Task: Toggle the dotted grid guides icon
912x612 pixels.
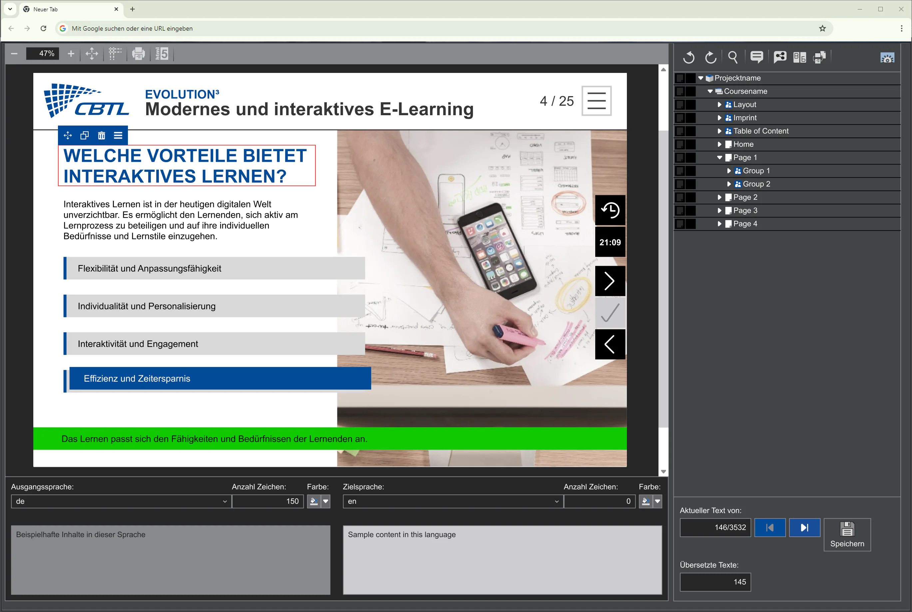Action: (x=115, y=54)
